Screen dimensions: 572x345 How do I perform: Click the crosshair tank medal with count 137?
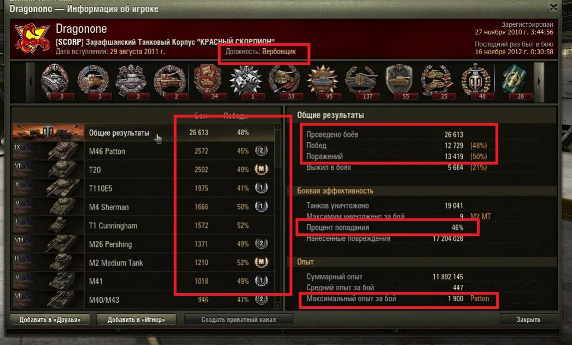coord(361,81)
